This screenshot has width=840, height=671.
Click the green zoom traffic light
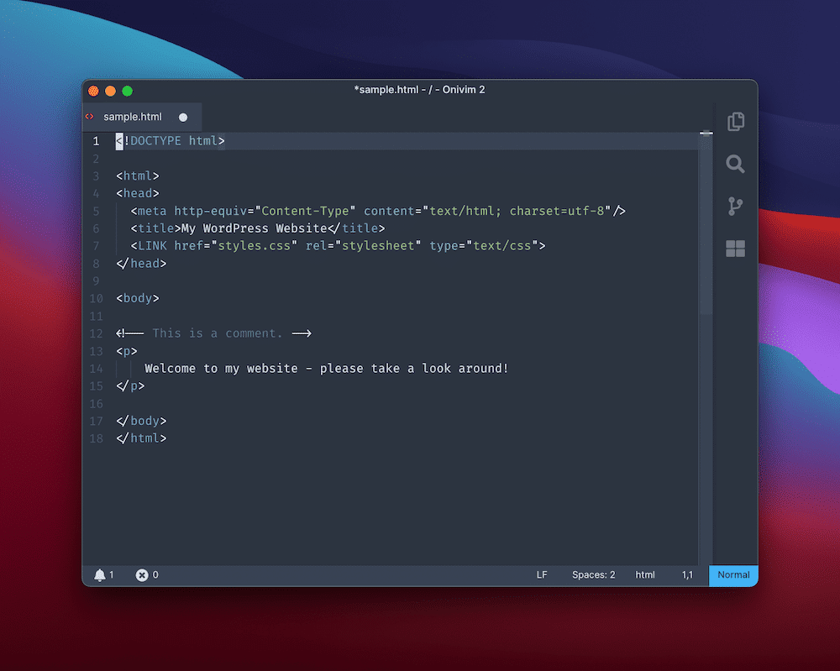pos(127,90)
